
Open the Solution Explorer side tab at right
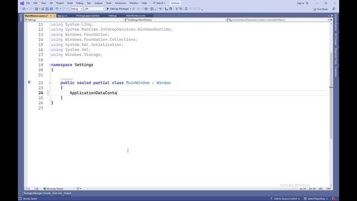(336, 23)
